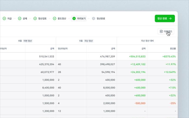The image size is (189, 118).
Task: Click the 54,598,194 amount cell
Action: pos(102,72)
